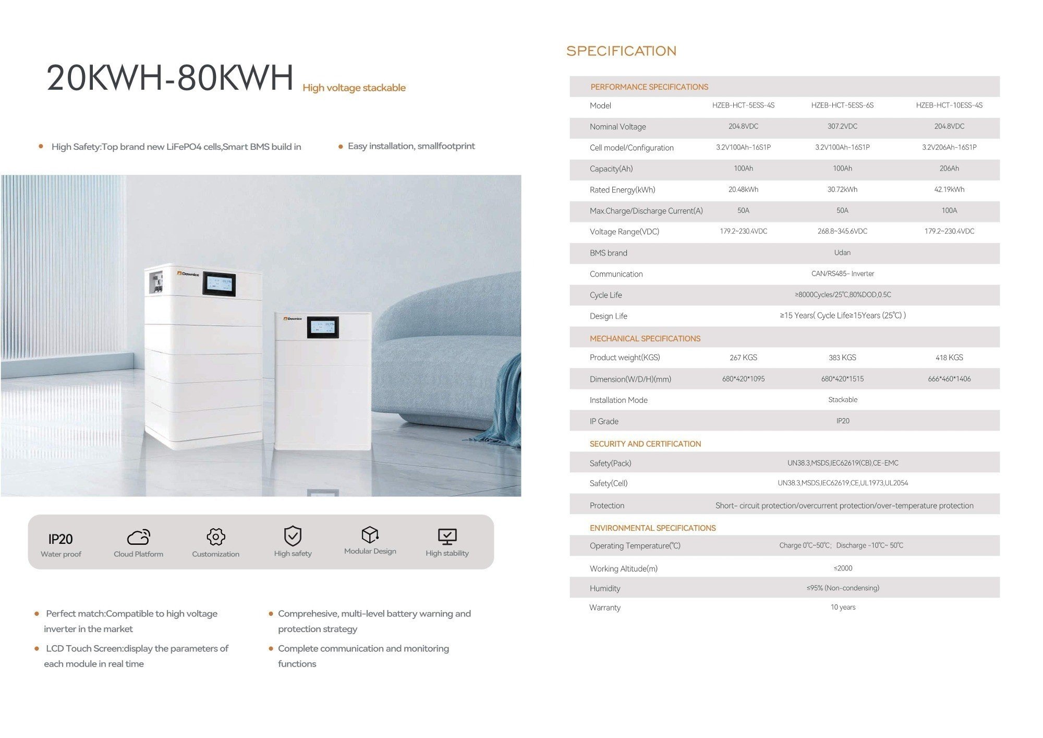The image size is (1043, 738).
Task: Click the 383 KGS product weight
Action: pyautogui.click(x=842, y=358)
